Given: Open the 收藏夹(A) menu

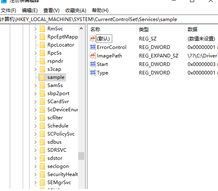Looking at the screenshot, I should click(x=76, y=11).
